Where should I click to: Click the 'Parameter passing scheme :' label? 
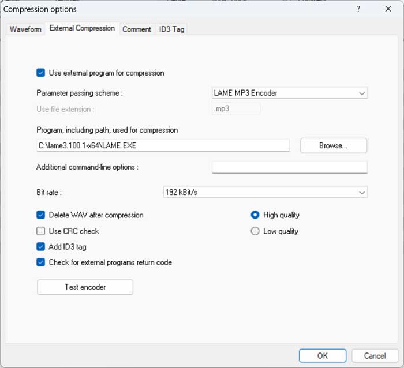point(80,93)
